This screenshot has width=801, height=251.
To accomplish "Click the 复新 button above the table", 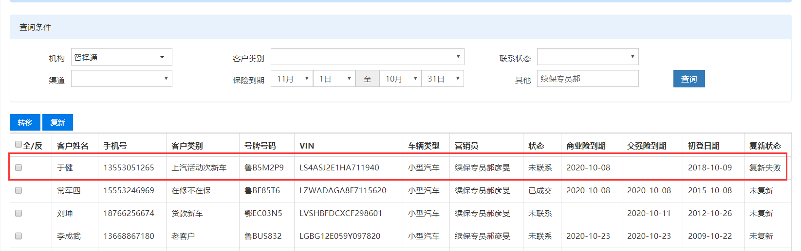I will pos(57,122).
